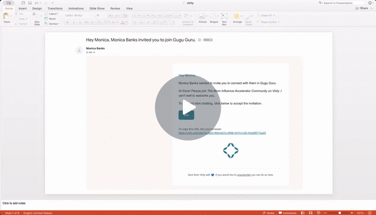Toggle Bold formatting
Image resolution: width=376 pixels, height=215 pixels.
pos(68,22)
